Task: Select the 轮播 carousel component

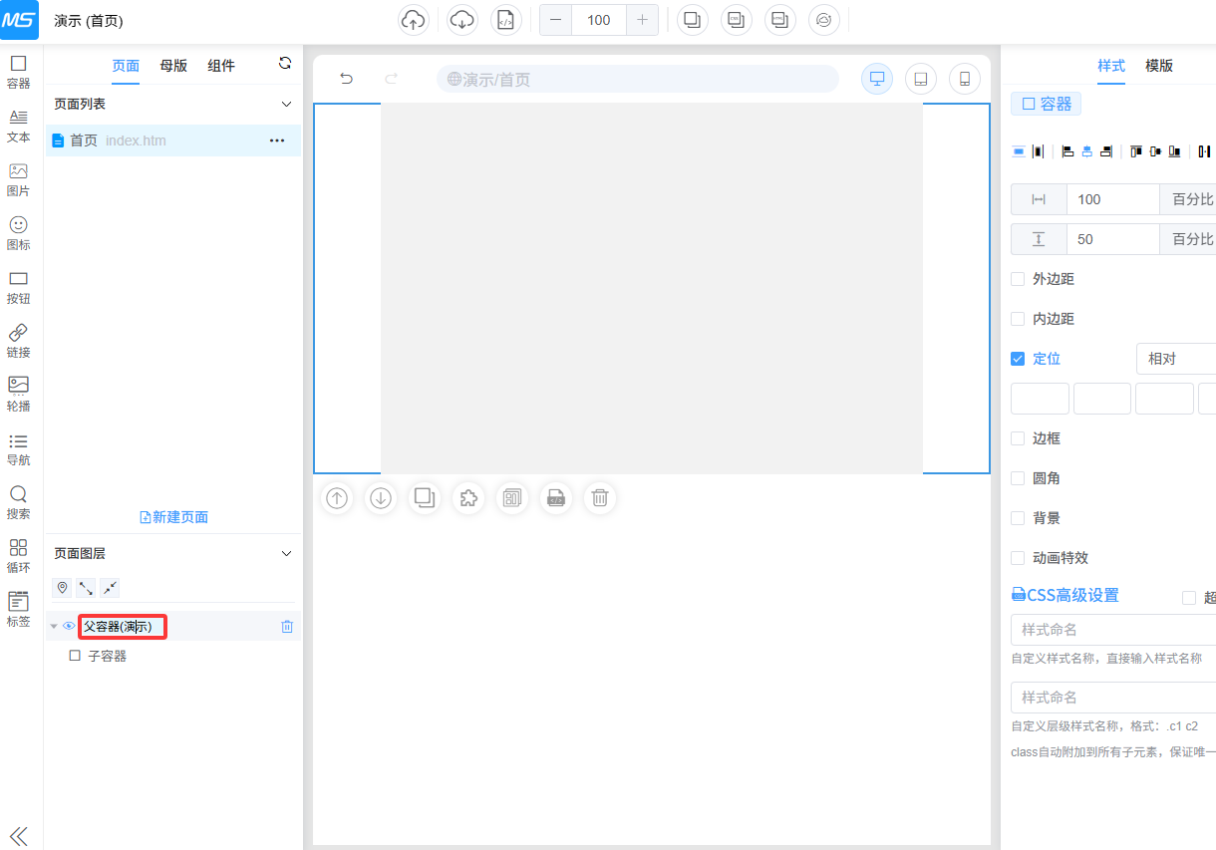Action: (18, 394)
